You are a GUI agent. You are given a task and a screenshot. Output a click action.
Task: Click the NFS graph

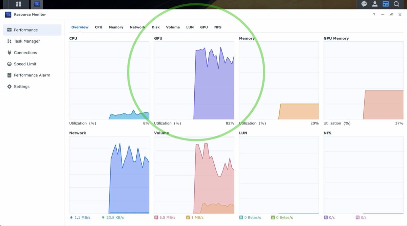click(364, 175)
